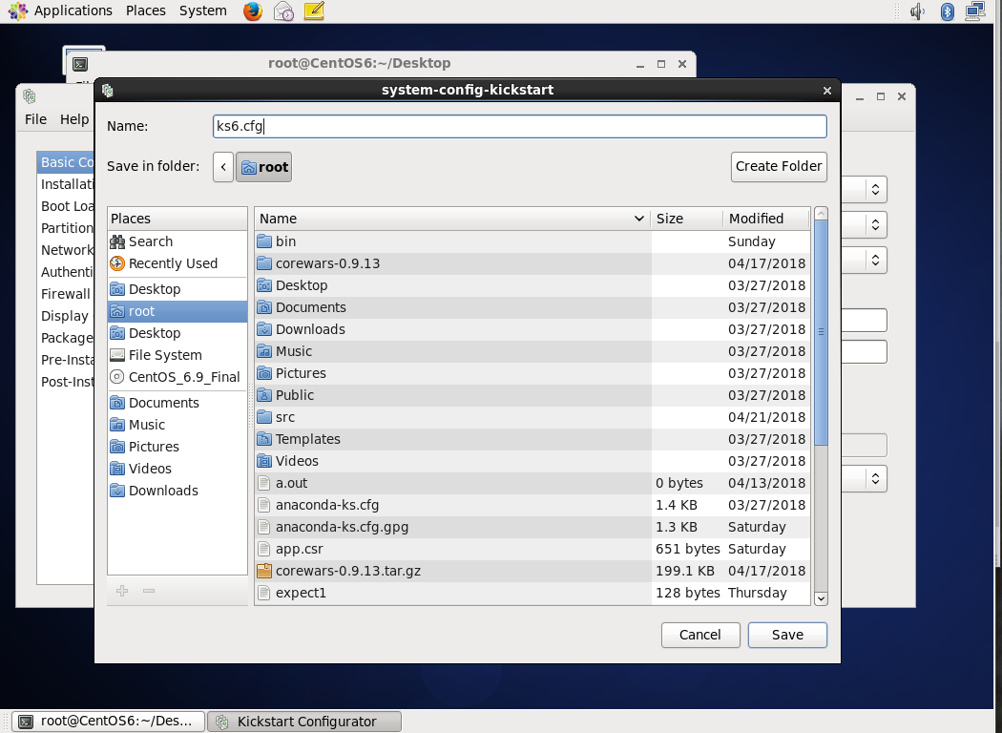Screen dimensions: 1002x733
Task: Select File System in Places
Action: point(177,355)
